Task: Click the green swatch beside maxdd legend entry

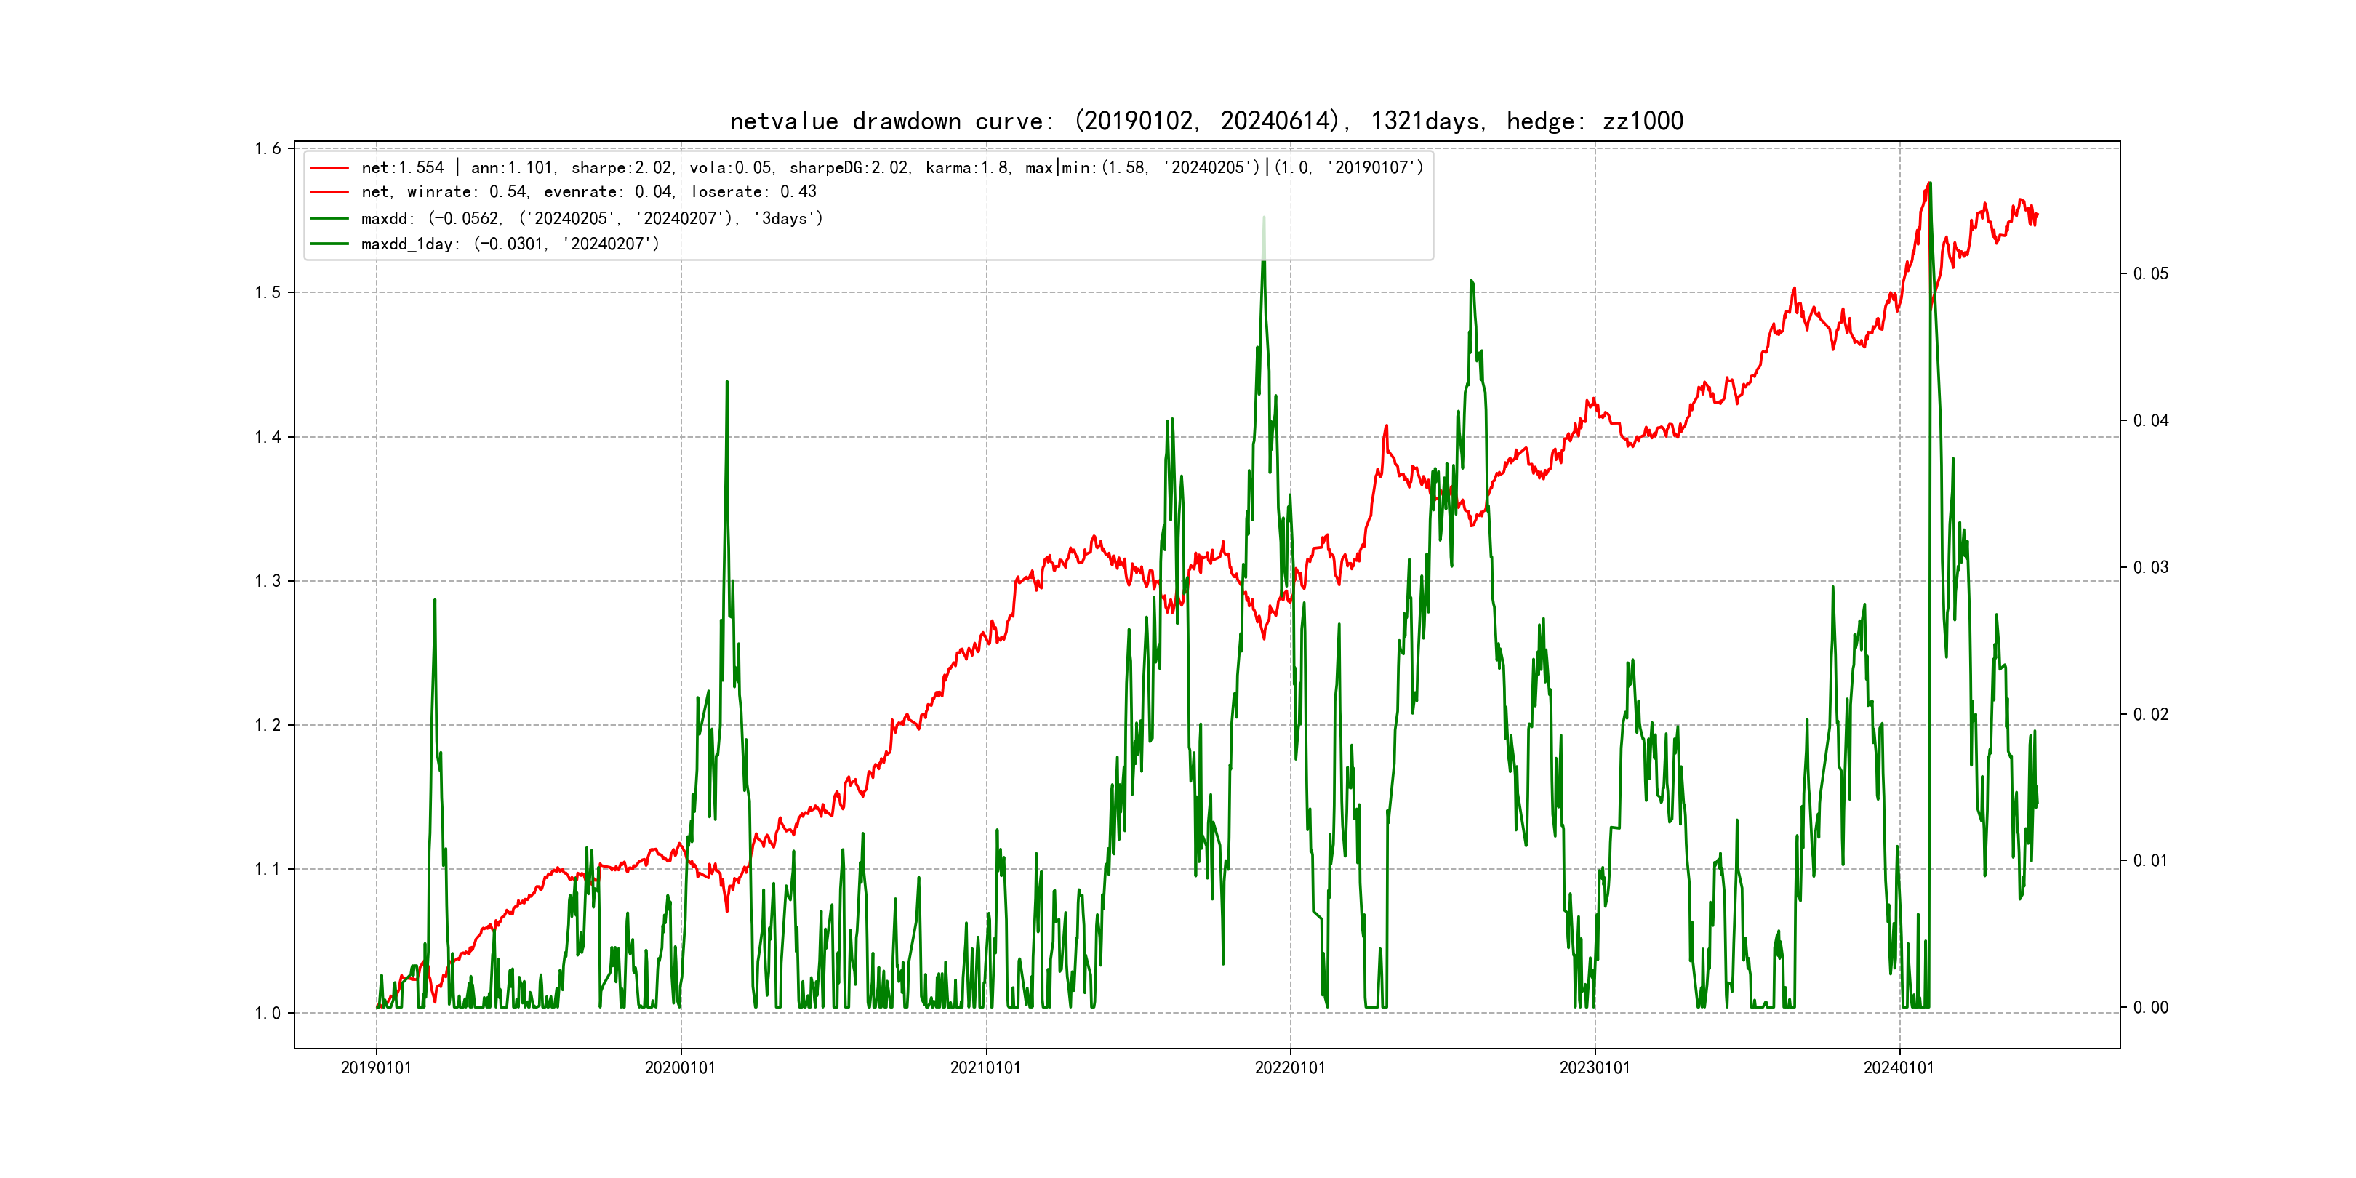Action: (x=329, y=219)
